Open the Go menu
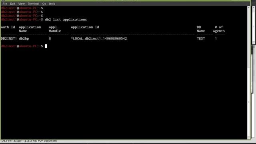The image size is (256, 144). pyautogui.click(x=44, y=4)
